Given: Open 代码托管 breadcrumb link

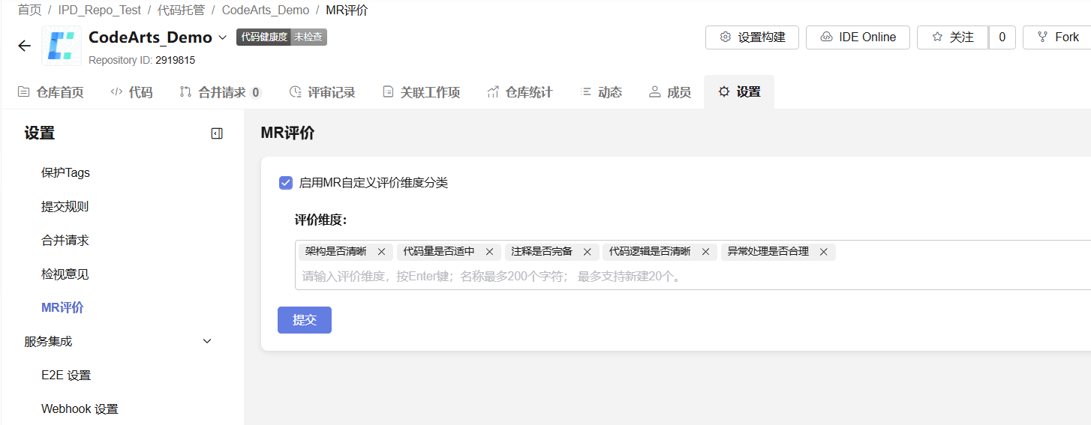Looking at the screenshot, I should [181, 10].
